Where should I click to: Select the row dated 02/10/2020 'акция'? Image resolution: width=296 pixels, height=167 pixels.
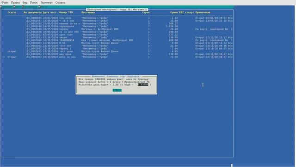(x=118, y=38)
